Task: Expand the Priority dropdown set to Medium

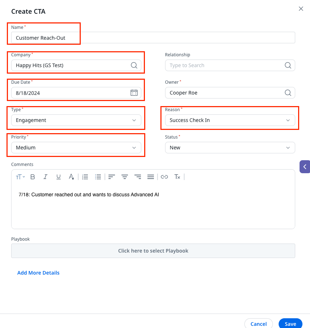Action: (x=76, y=148)
